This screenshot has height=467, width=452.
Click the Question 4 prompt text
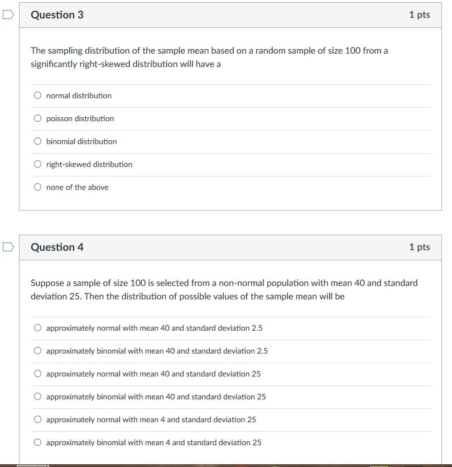[223, 289]
